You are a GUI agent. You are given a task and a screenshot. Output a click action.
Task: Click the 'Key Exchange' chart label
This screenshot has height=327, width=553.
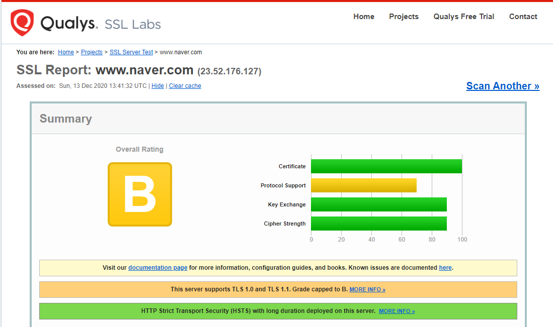coord(287,204)
